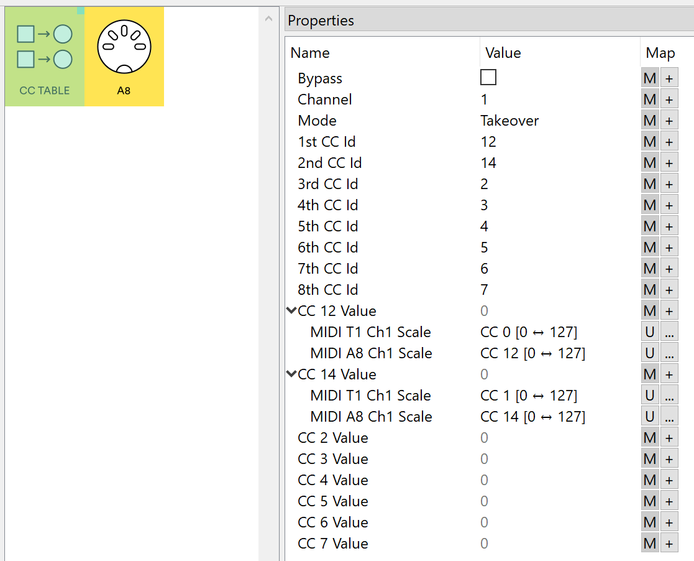Click the M map button for Mode
694x561 pixels.
pos(650,121)
